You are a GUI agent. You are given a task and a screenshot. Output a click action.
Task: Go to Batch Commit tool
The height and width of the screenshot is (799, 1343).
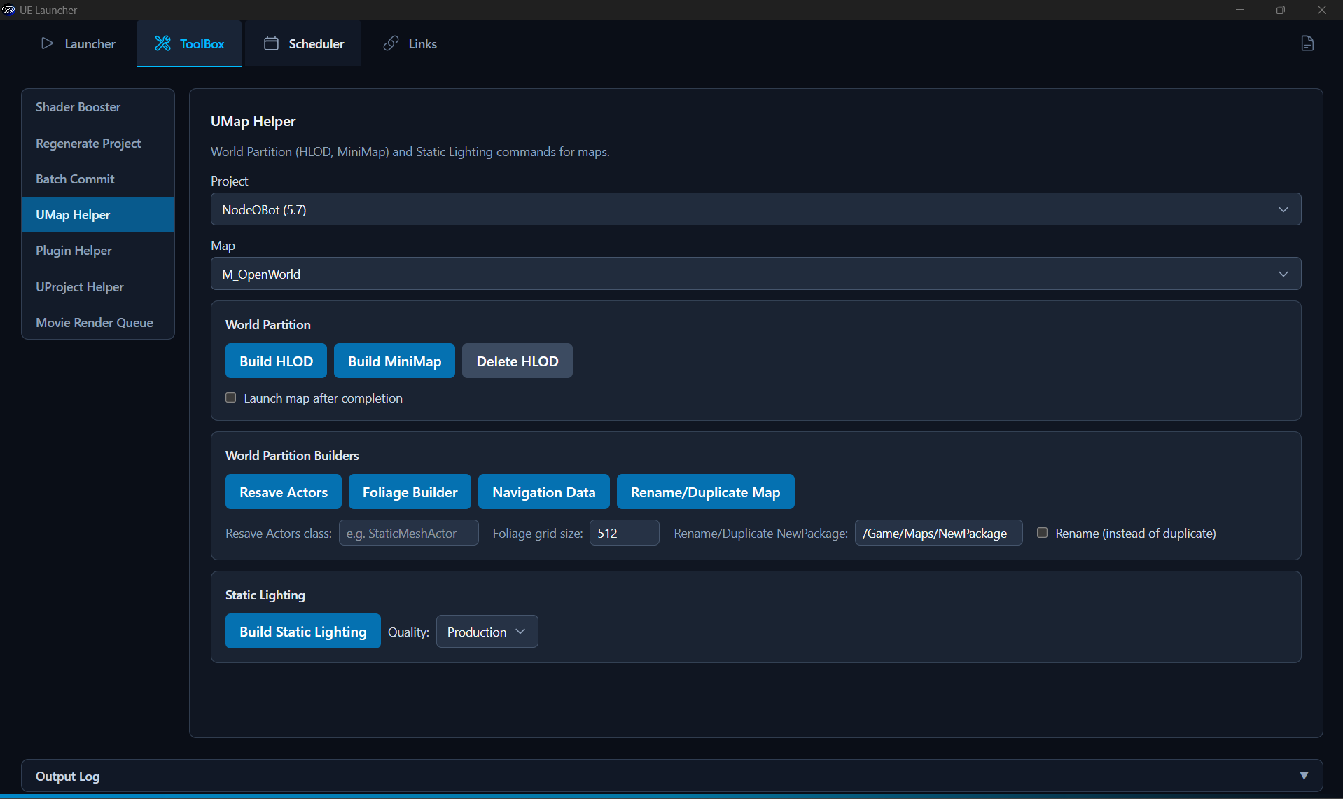(x=98, y=179)
